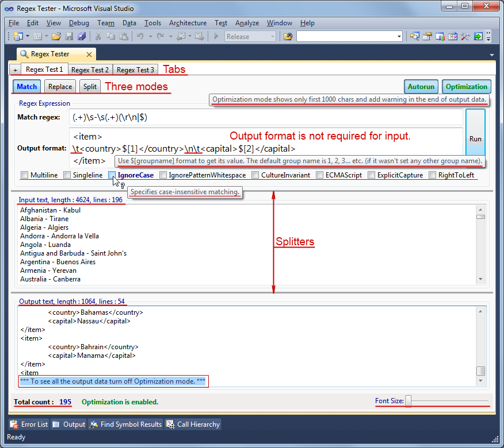Open the document tab list dropdown arrow

pyautogui.click(x=492, y=55)
